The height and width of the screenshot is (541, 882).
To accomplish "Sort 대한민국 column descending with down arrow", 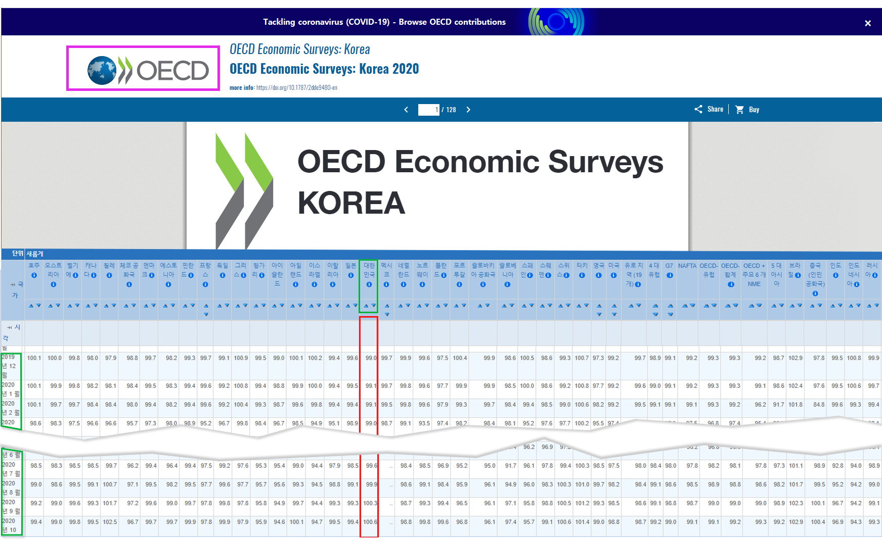I will click(x=374, y=306).
